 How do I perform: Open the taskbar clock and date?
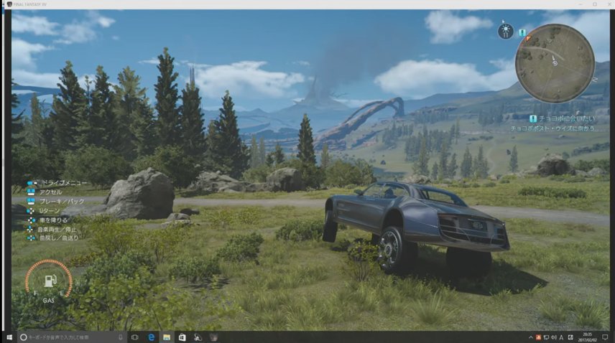(x=587, y=337)
